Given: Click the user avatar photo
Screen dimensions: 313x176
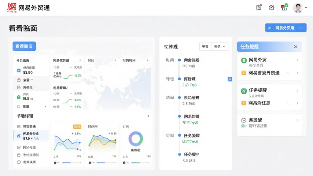Looking at the screenshot, I should [x=298, y=8].
